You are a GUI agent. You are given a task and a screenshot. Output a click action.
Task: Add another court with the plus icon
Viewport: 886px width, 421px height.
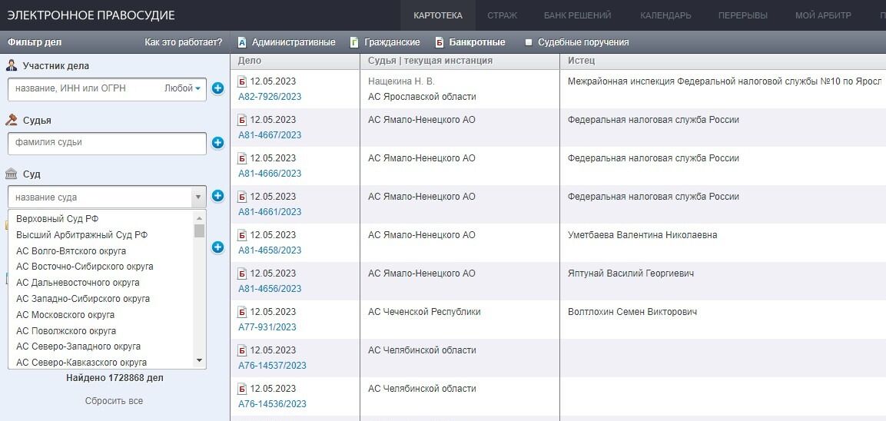[218, 196]
